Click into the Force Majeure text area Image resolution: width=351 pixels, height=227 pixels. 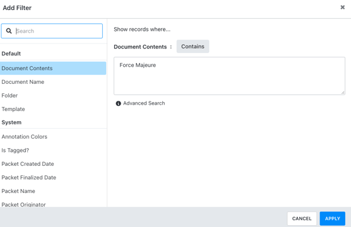pos(229,76)
